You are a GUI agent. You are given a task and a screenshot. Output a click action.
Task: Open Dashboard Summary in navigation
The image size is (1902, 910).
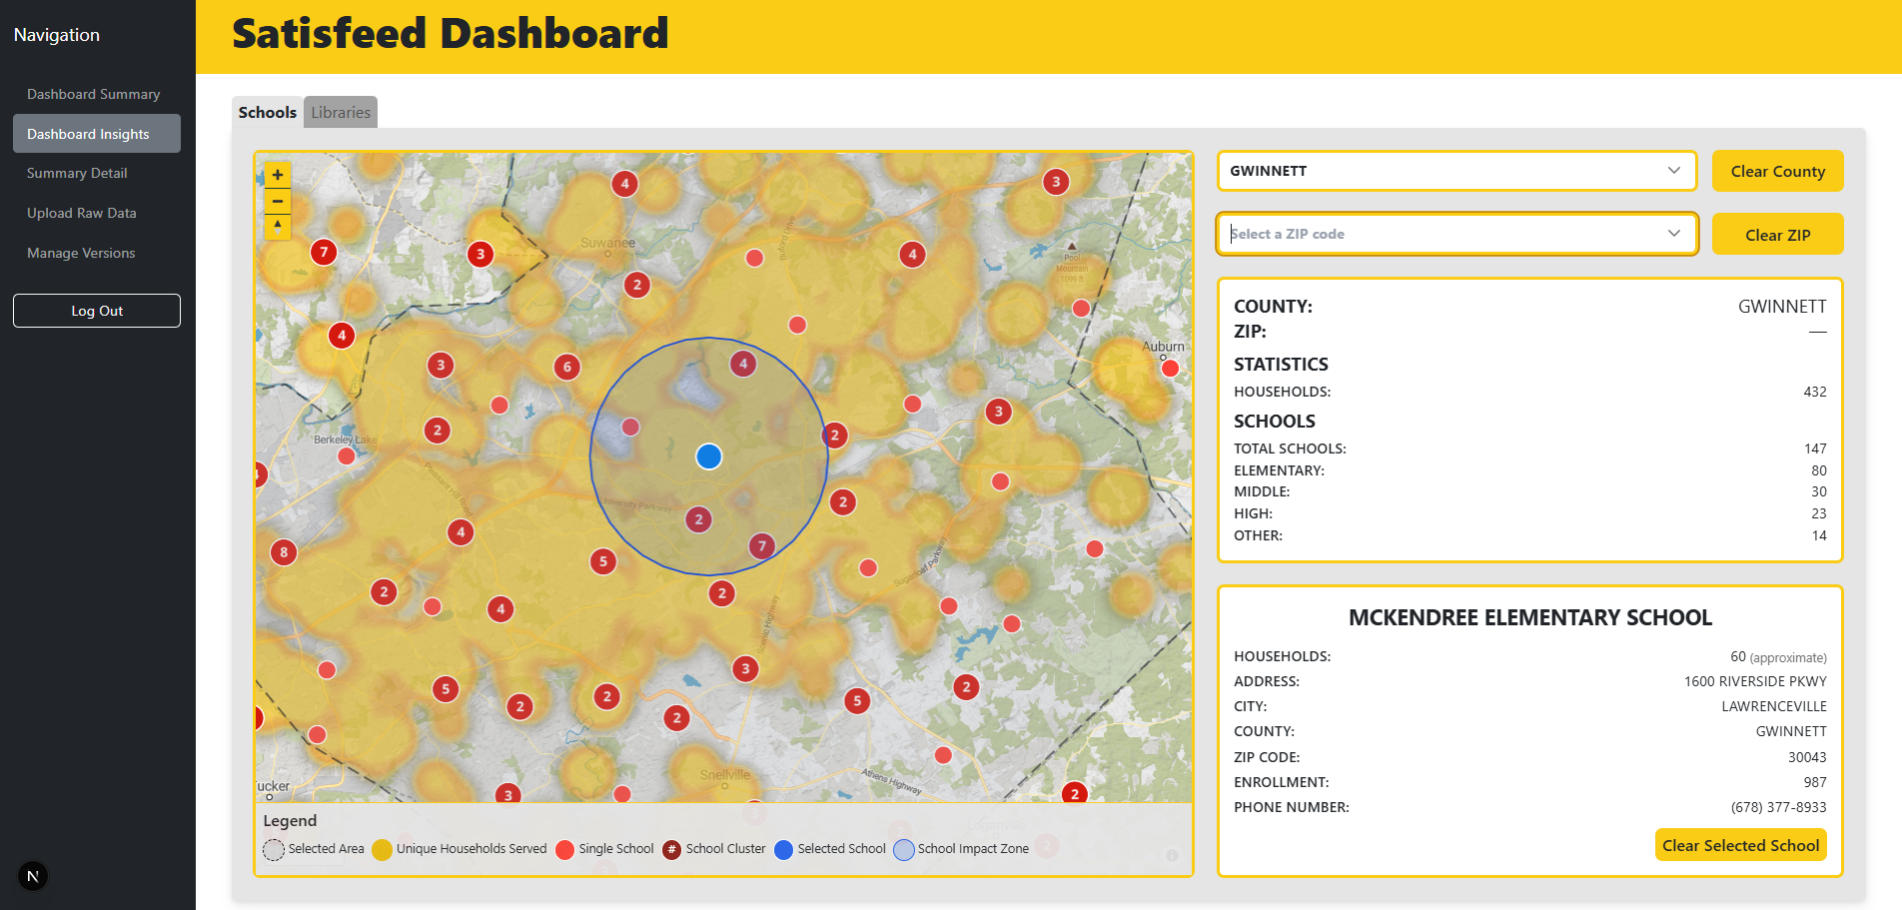[93, 94]
